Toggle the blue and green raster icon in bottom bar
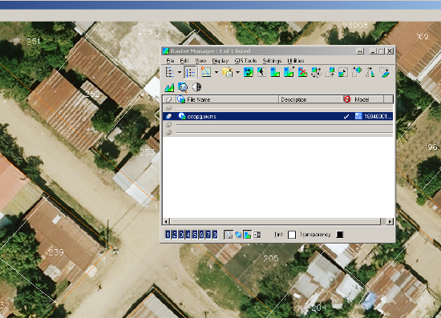 tap(248, 235)
